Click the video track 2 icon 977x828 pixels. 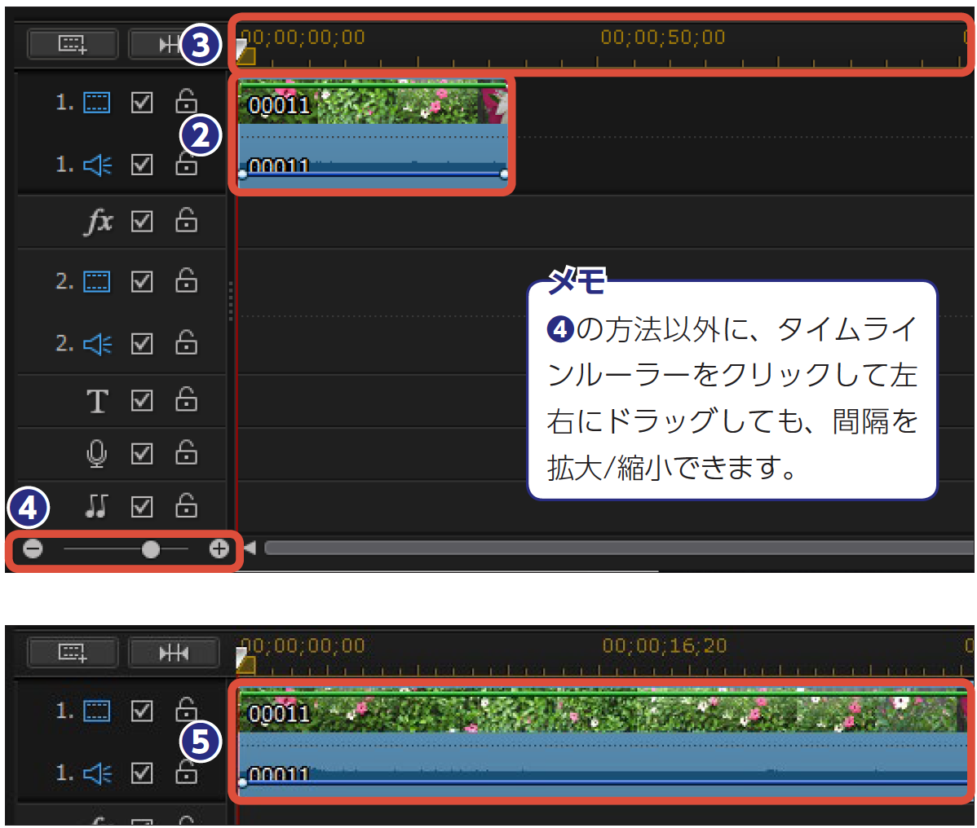click(97, 282)
